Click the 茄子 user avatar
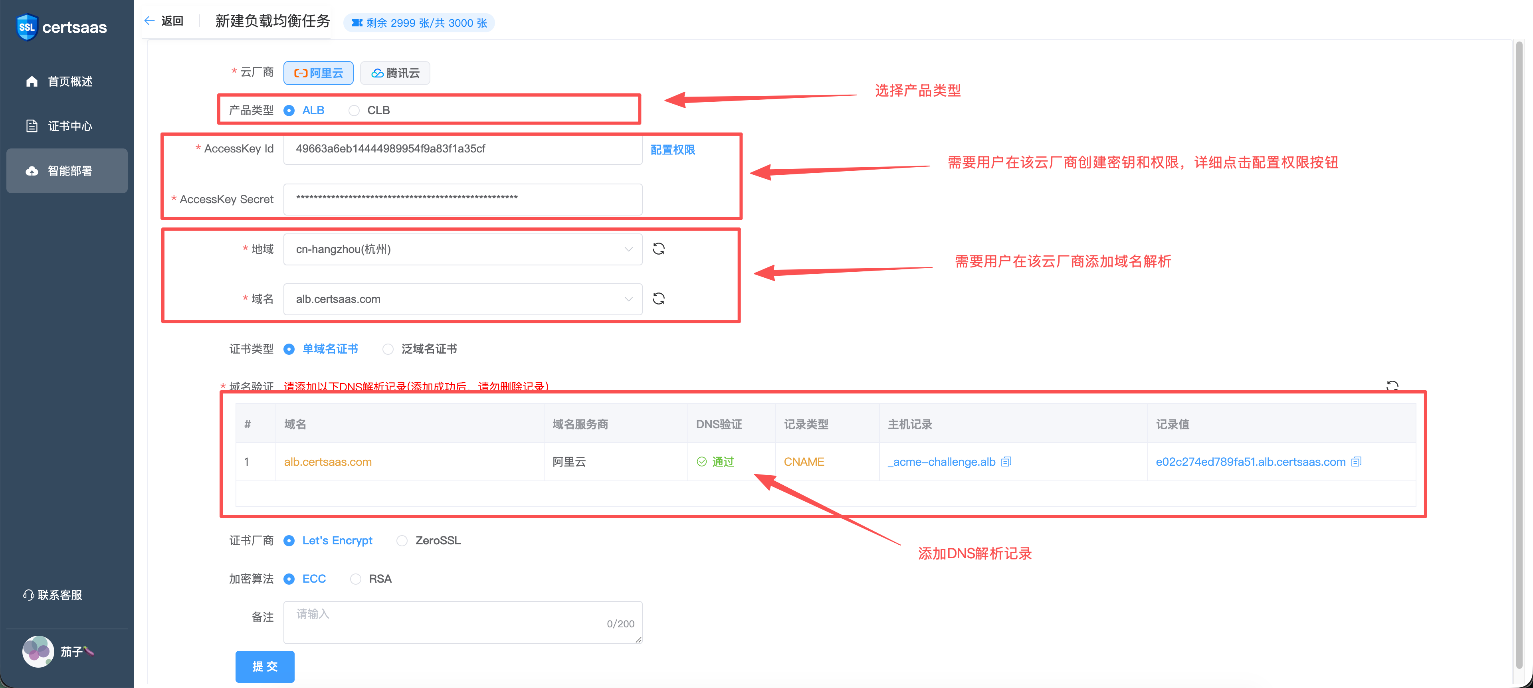 (x=38, y=652)
